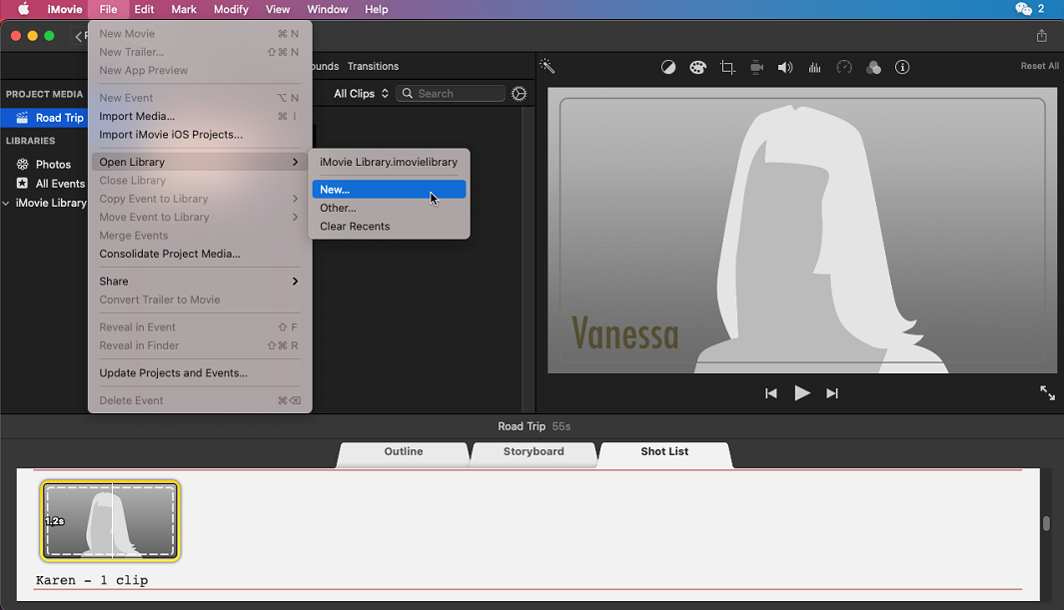Choose Import iMovie iOS Projects...
The image size is (1064, 610).
click(x=200, y=134)
